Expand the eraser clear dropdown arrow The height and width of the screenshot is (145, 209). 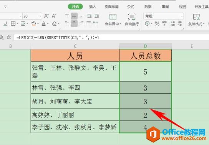[x=58, y=24]
